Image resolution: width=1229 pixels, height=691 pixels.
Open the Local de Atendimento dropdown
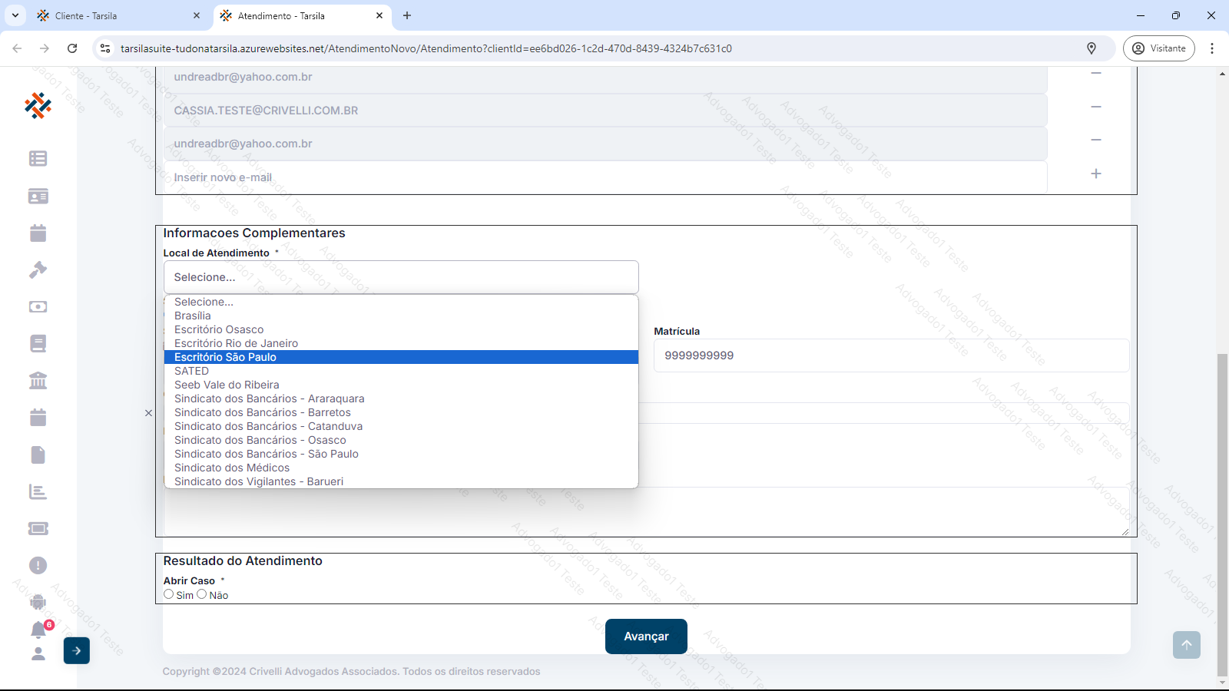click(400, 277)
